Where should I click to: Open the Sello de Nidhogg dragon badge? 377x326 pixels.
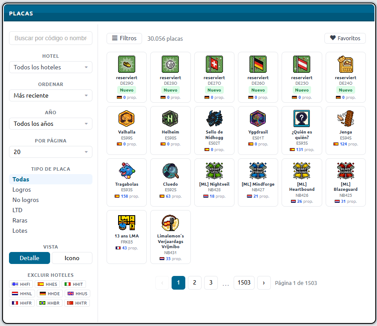214,119
